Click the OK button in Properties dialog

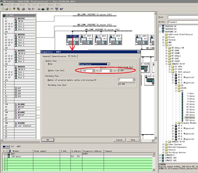pyautogui.click(x=48, y=140)
